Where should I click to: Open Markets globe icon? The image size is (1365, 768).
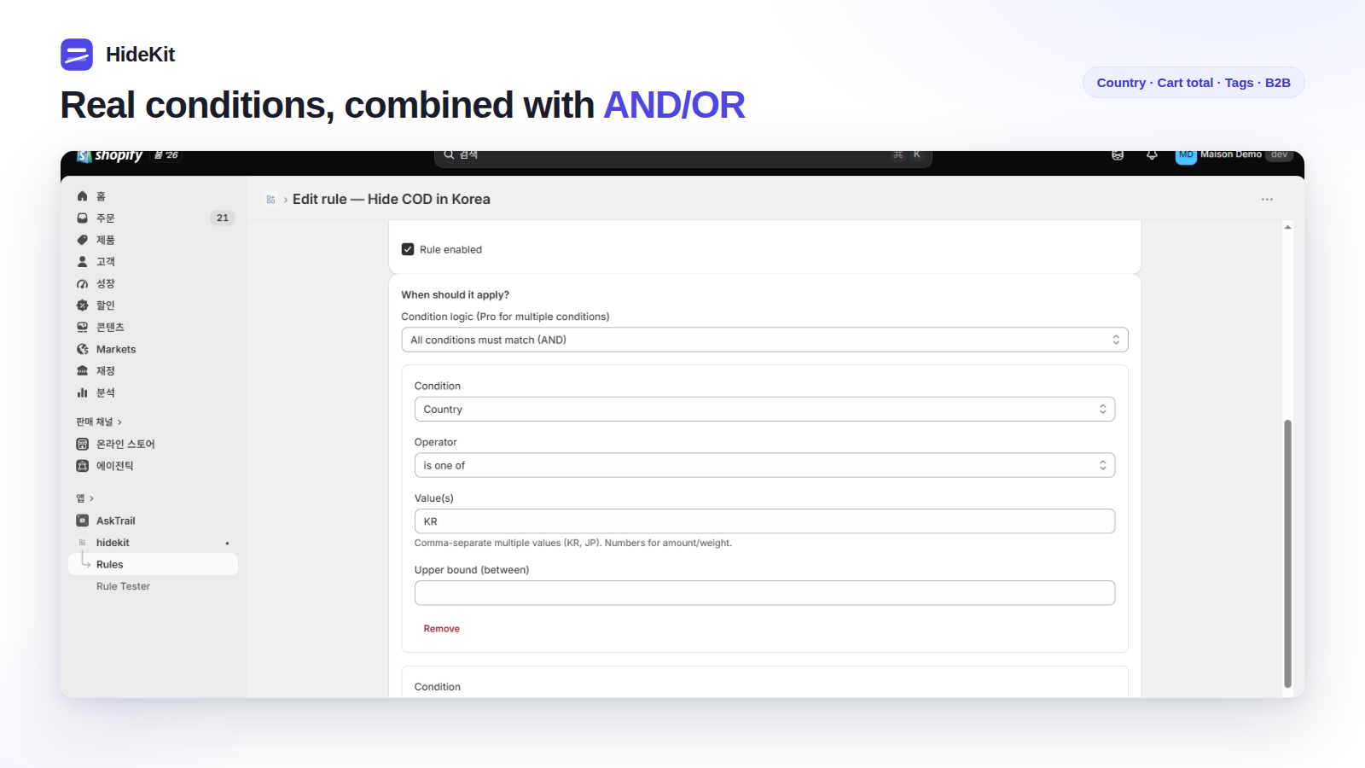(83, 349)
